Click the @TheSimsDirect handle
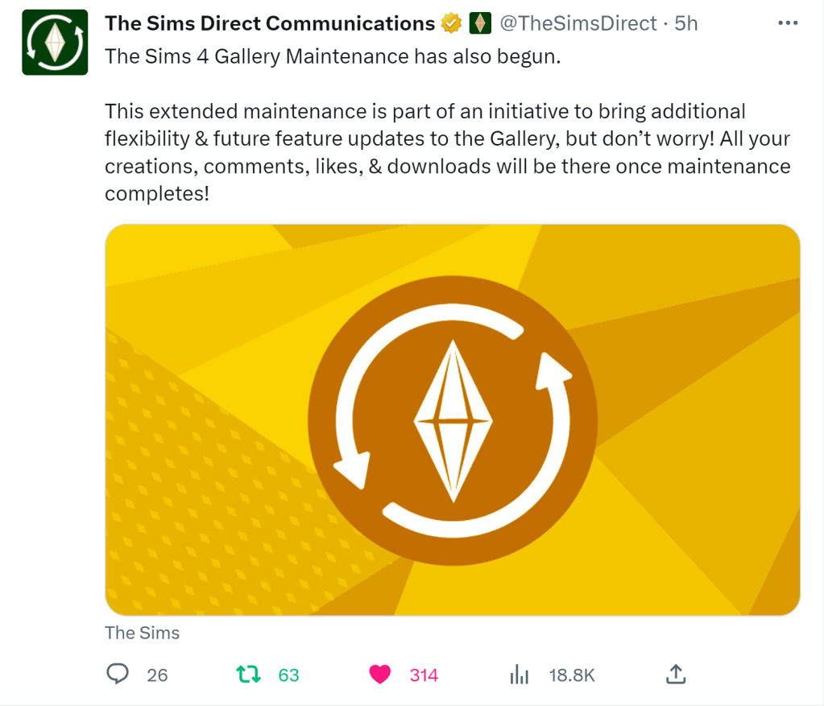824x706 pixels. click(578, 24)
